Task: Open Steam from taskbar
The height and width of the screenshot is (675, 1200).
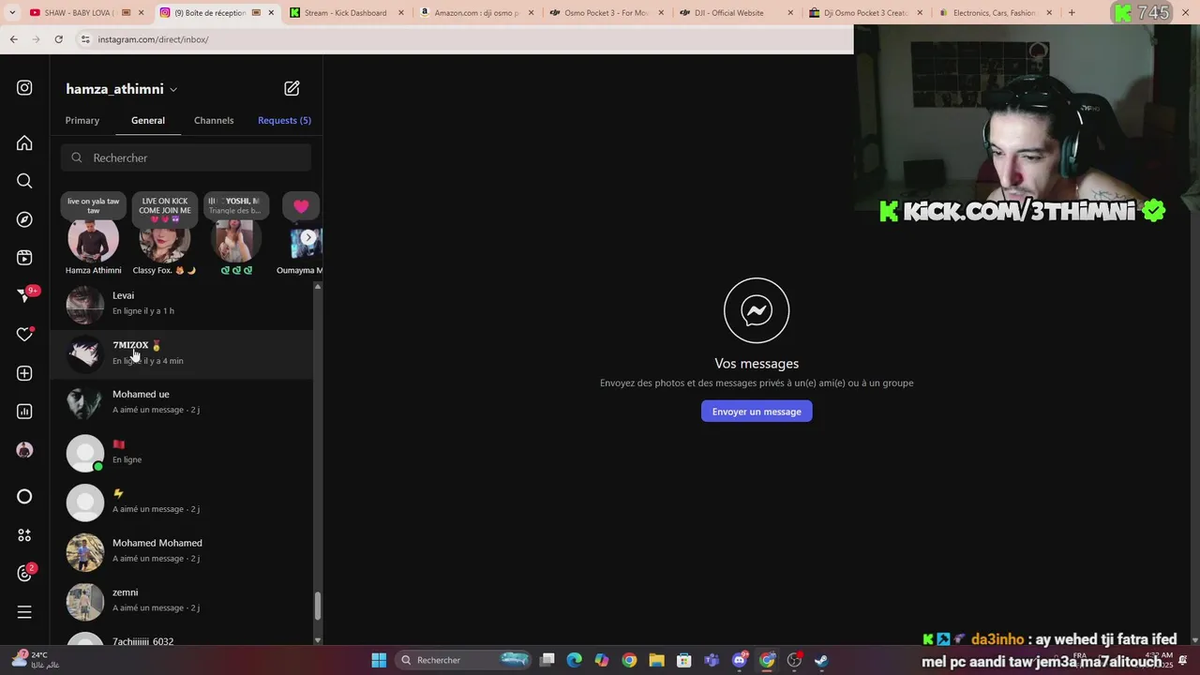Action: click(x=821, y=660)
